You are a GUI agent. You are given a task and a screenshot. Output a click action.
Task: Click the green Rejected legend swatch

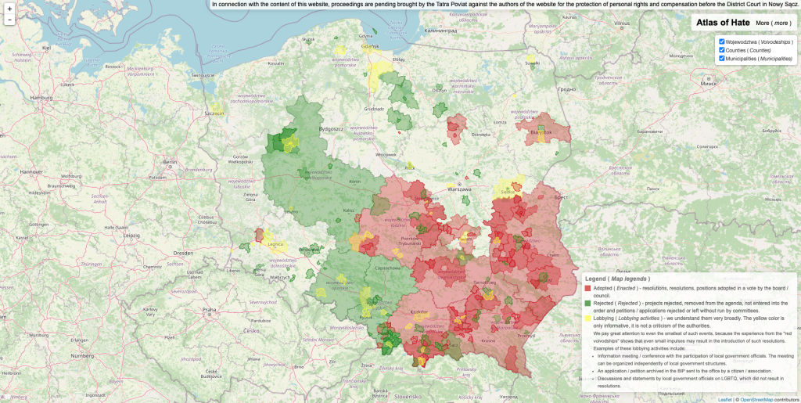tap(588, 303)
